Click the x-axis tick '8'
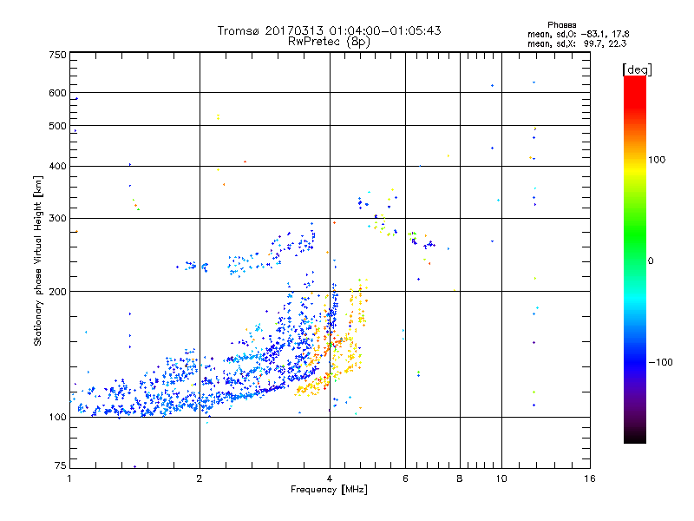Image resolution: width=694 pixels, height=521 pixels. click(460, 478)
